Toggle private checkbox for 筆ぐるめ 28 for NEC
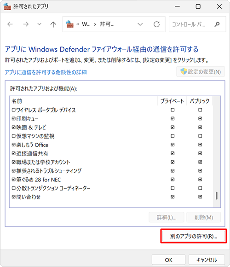This screenshot has height=267, width=230. [x=172, y=180]
